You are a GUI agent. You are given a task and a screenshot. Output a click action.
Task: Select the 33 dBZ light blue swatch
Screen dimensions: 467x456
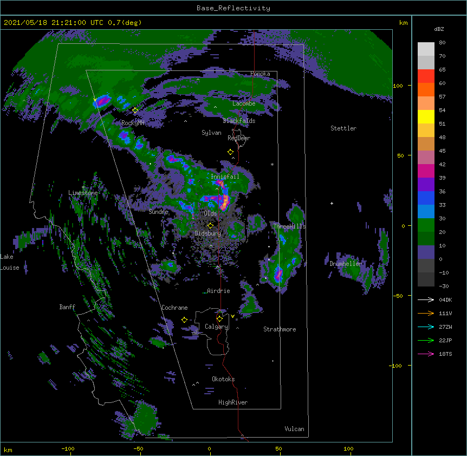426,211
